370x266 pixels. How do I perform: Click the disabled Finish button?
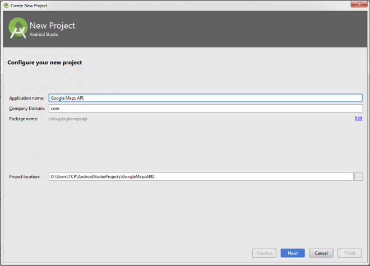[350, 253]
